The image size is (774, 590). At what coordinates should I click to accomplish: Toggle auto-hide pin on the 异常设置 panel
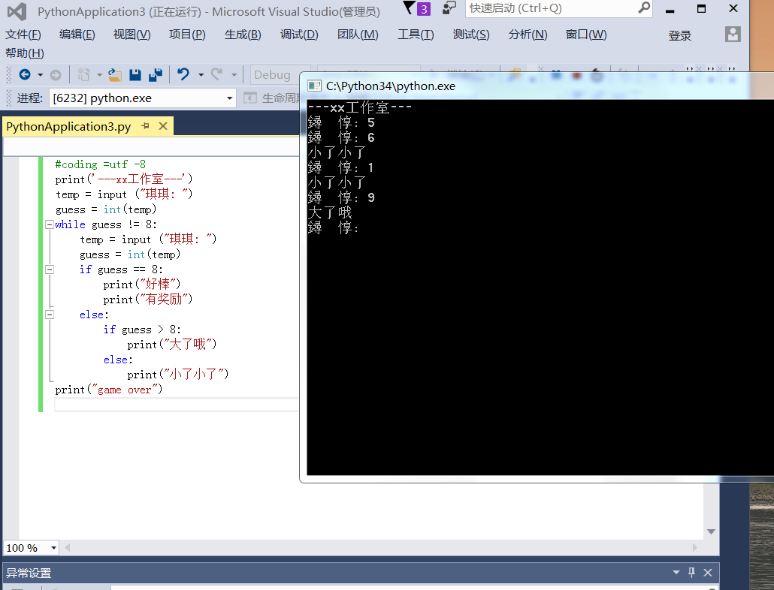coord(692,573)
